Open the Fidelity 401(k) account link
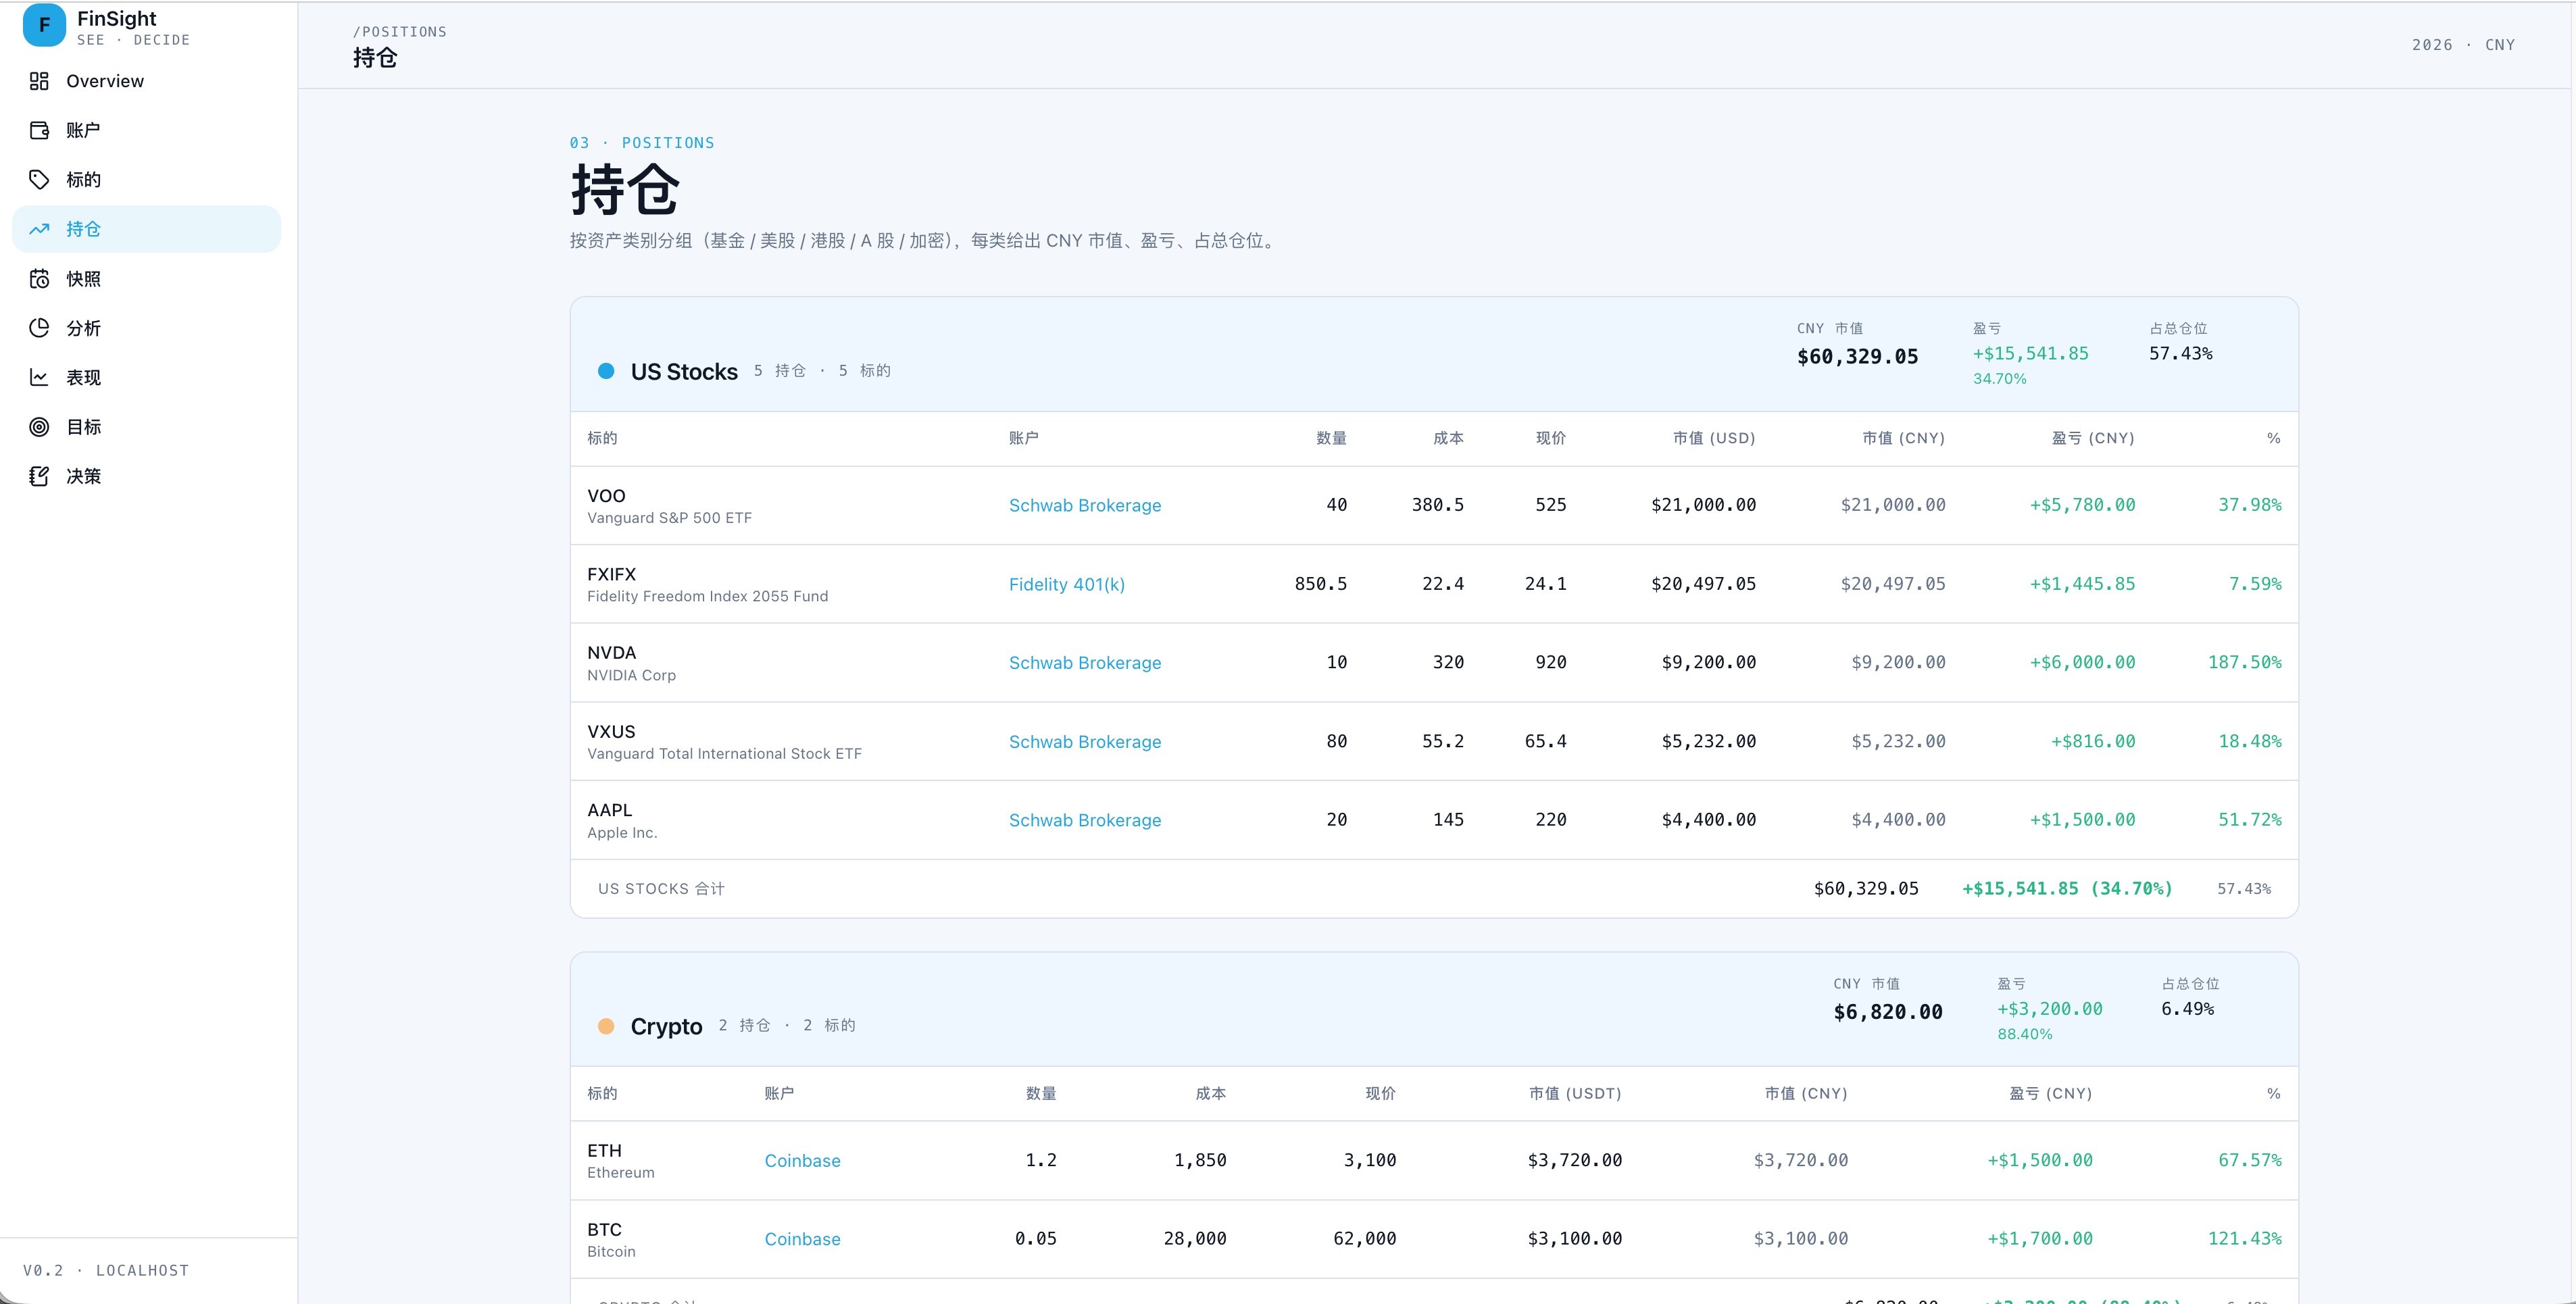 (1067, 585)
